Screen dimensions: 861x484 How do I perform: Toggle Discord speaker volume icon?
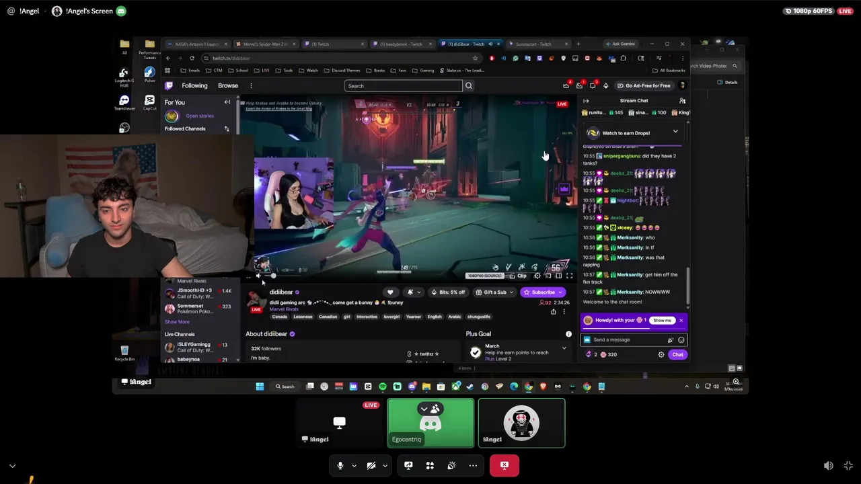pos(829,465)
